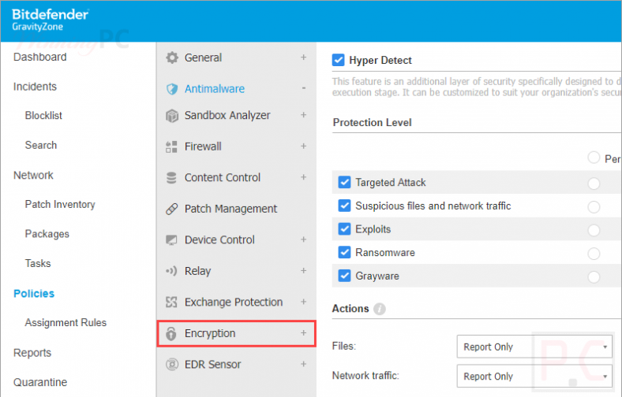The height and width of the screenshot is (397, 622).
Task: Open the Tasks page
Action: point(38,264)
